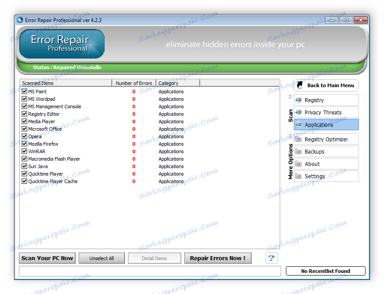Minimize the Error Repair window

pos(332,20)
